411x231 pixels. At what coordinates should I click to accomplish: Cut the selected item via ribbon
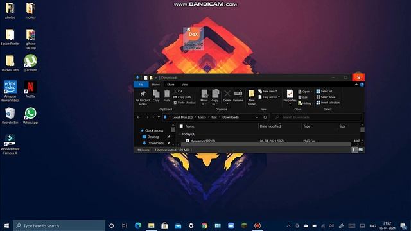click(x=178, y=91)
